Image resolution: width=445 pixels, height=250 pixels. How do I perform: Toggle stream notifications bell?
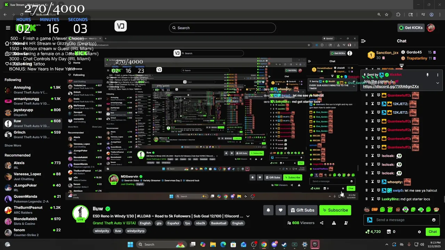click(x=268, y=210)
